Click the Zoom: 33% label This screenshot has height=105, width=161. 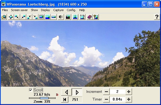42,102
